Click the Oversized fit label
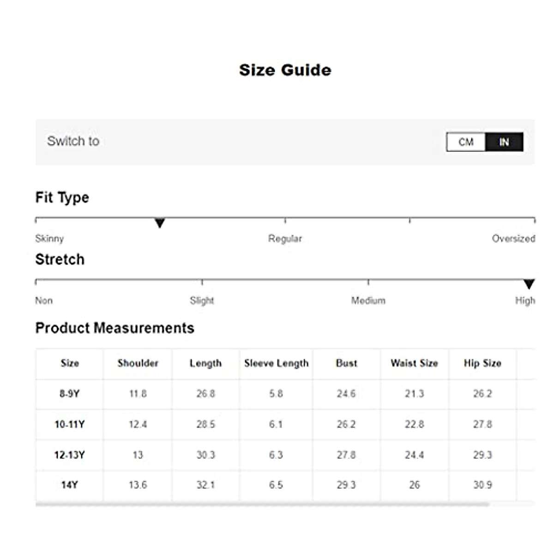The image size is (554, 554). (513, 239)
